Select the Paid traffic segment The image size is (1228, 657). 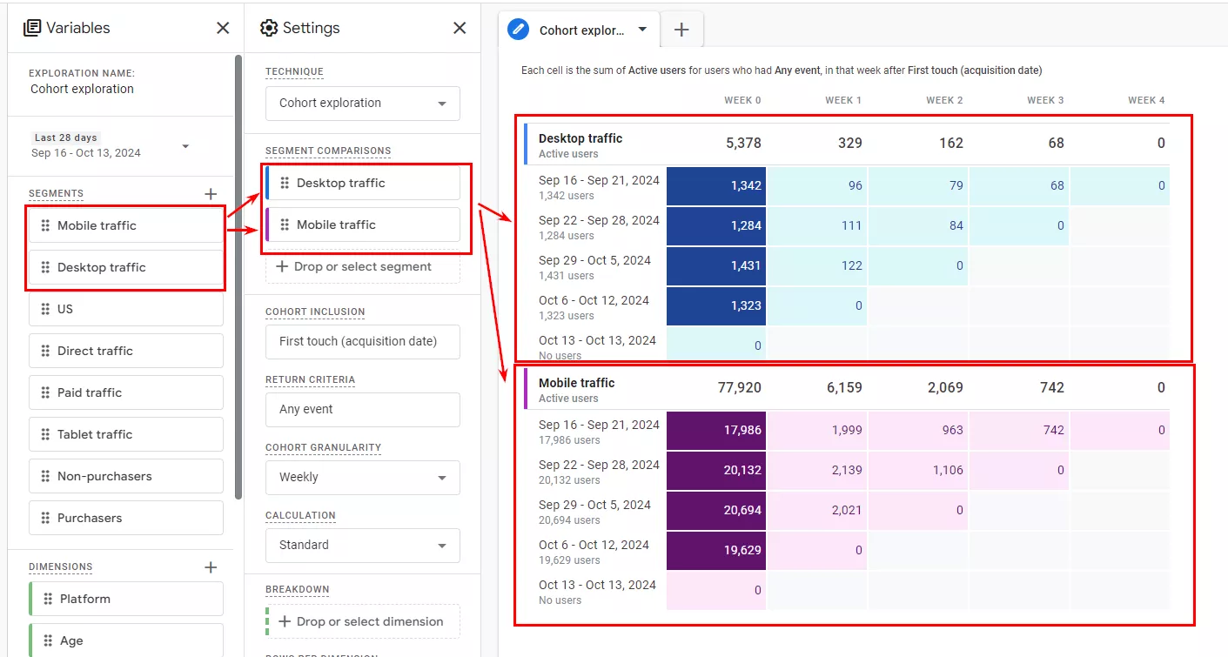(x=126, y=392)
